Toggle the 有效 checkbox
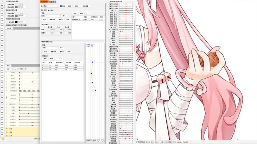This screenshot has width=257, height=144. click(x=61, y=6)
